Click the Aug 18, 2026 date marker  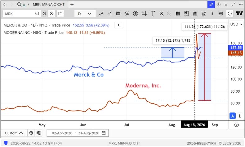(194, 125)
